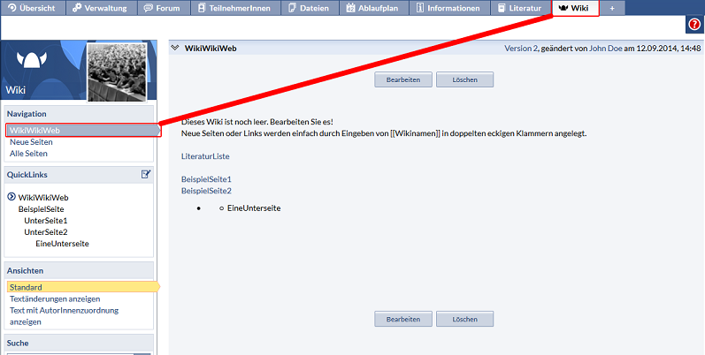
Task: Collapse the WikiWikiWeb page header arrow
Action: [x=175, y=49]
